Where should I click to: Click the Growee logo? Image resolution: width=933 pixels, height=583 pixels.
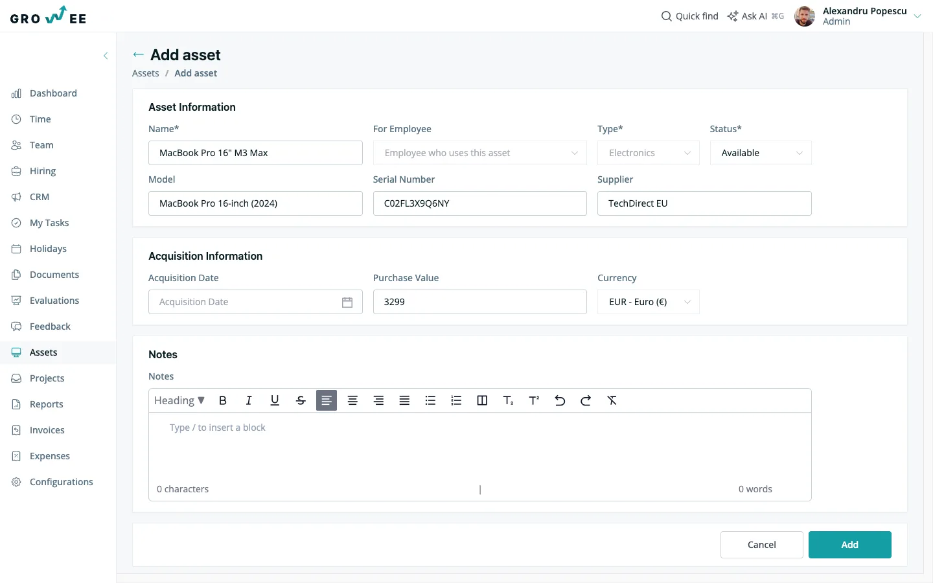click(48, 16)
